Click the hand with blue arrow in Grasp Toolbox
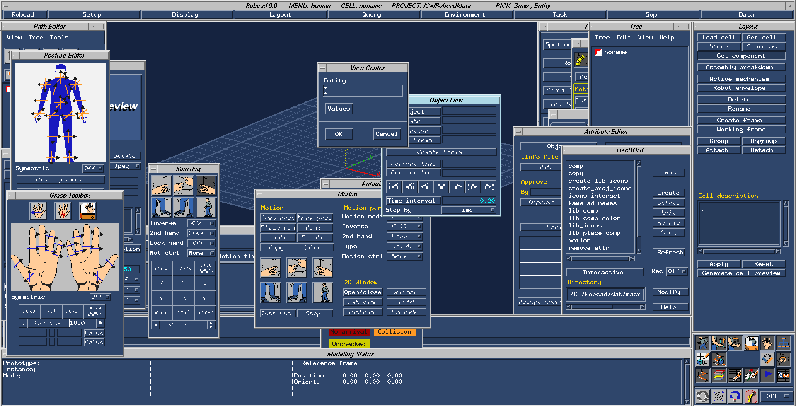The image size is (796, 406). [x=38, y=211]
